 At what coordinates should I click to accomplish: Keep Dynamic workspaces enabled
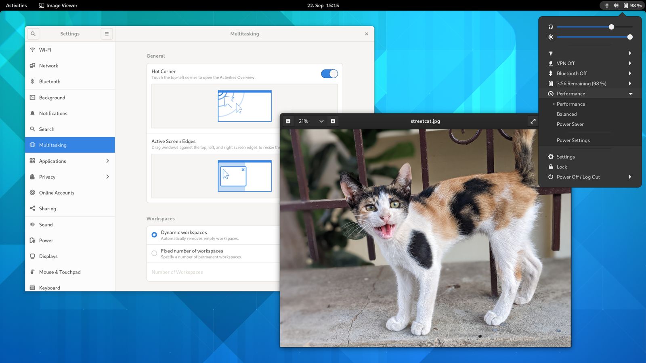154,234
